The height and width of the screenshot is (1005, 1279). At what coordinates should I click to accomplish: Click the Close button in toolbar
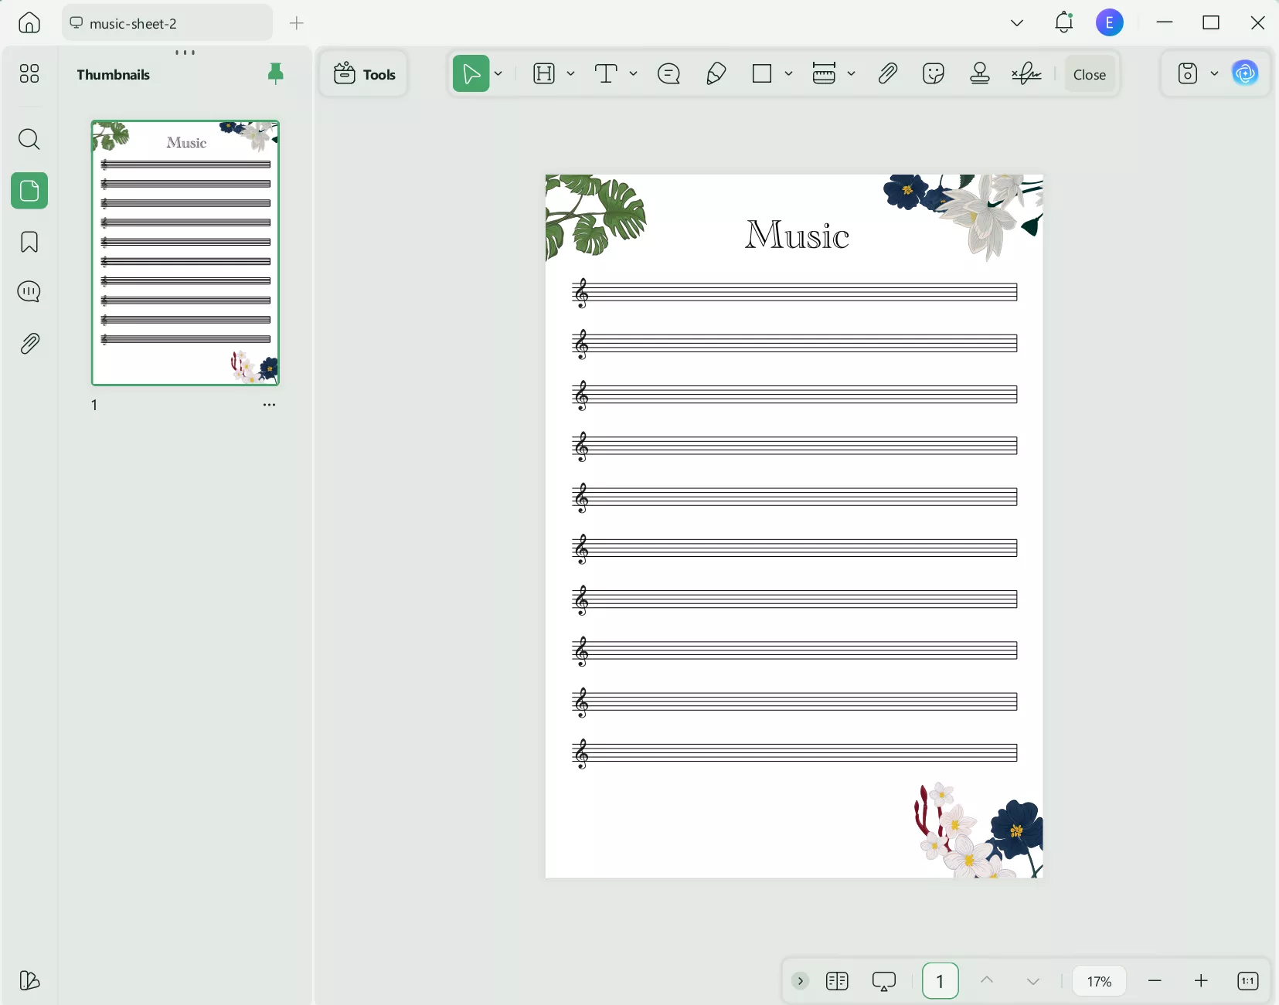tap(1090, 74)
